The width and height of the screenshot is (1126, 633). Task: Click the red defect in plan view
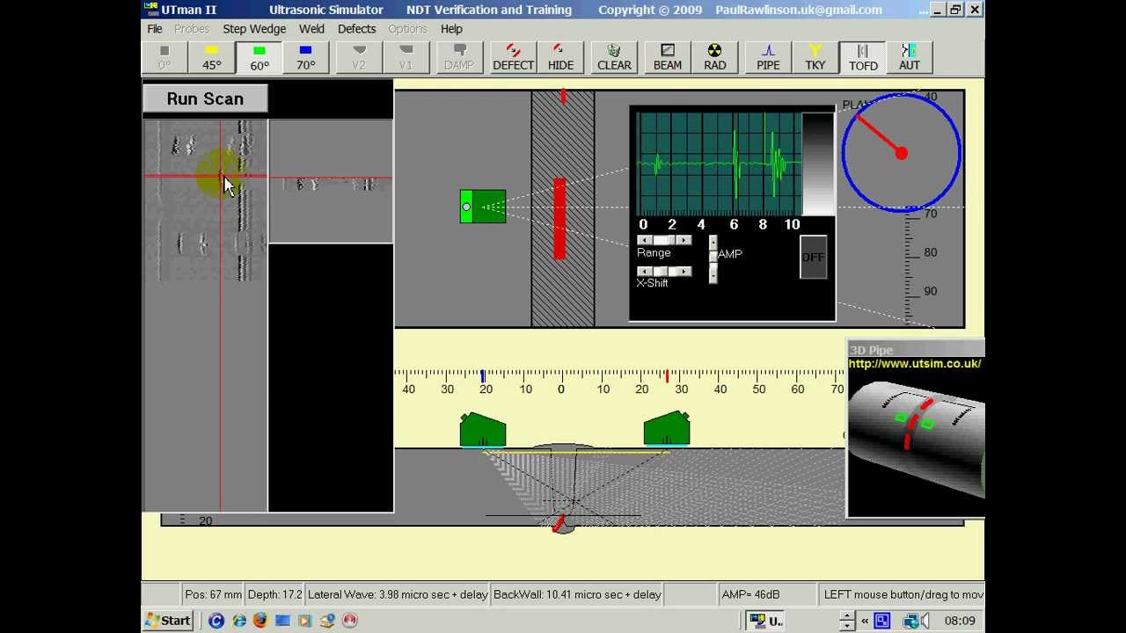click(x=559, y=218)
